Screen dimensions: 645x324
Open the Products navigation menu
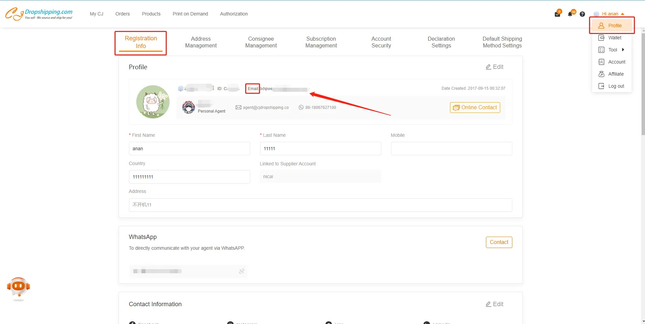(151, 14)
